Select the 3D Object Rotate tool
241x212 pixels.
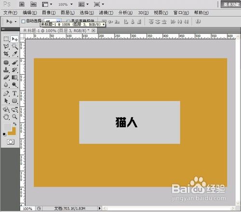6,109
